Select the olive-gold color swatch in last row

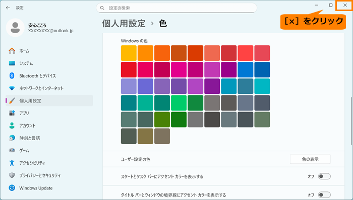click(x=145, y=136)
